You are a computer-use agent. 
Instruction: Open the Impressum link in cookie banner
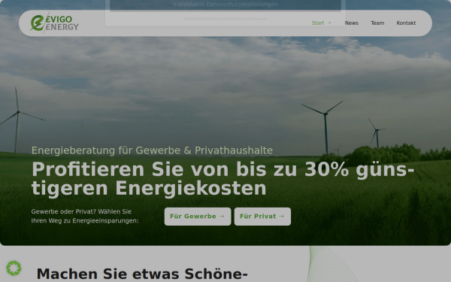[x=258, y=19]
